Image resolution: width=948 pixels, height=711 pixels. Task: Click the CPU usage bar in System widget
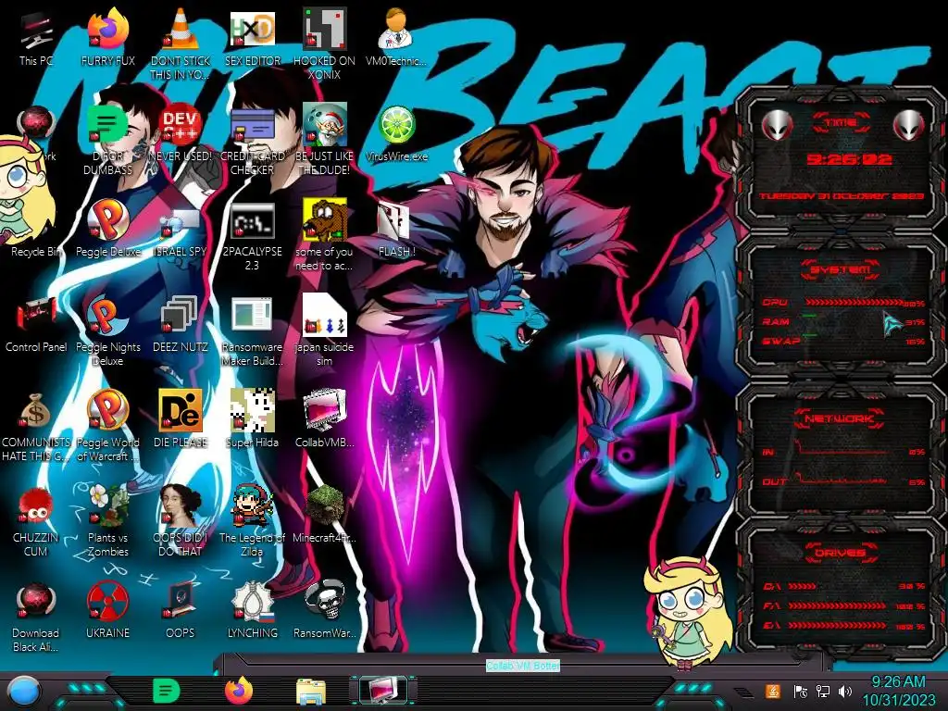point(853,302)
